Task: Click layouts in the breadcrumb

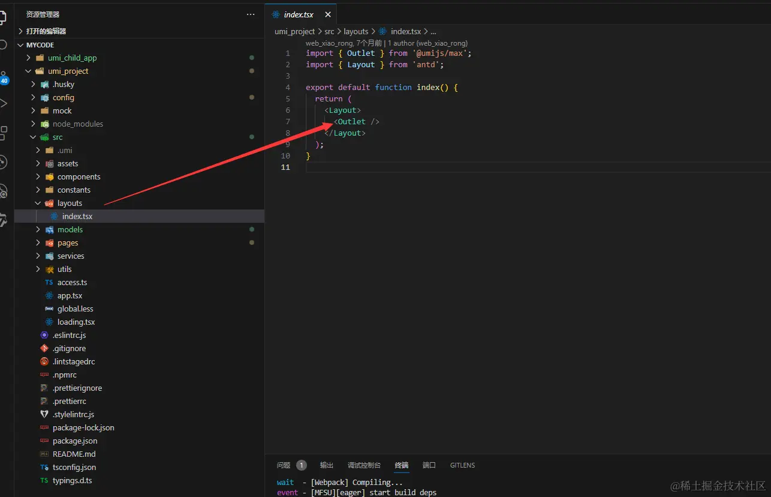Action: (356, 32)
